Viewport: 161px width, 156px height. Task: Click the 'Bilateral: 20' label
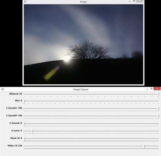tap(16, 94)
